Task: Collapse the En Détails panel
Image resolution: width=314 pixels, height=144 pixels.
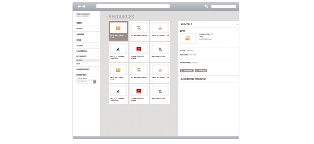Action: point(237,24)
